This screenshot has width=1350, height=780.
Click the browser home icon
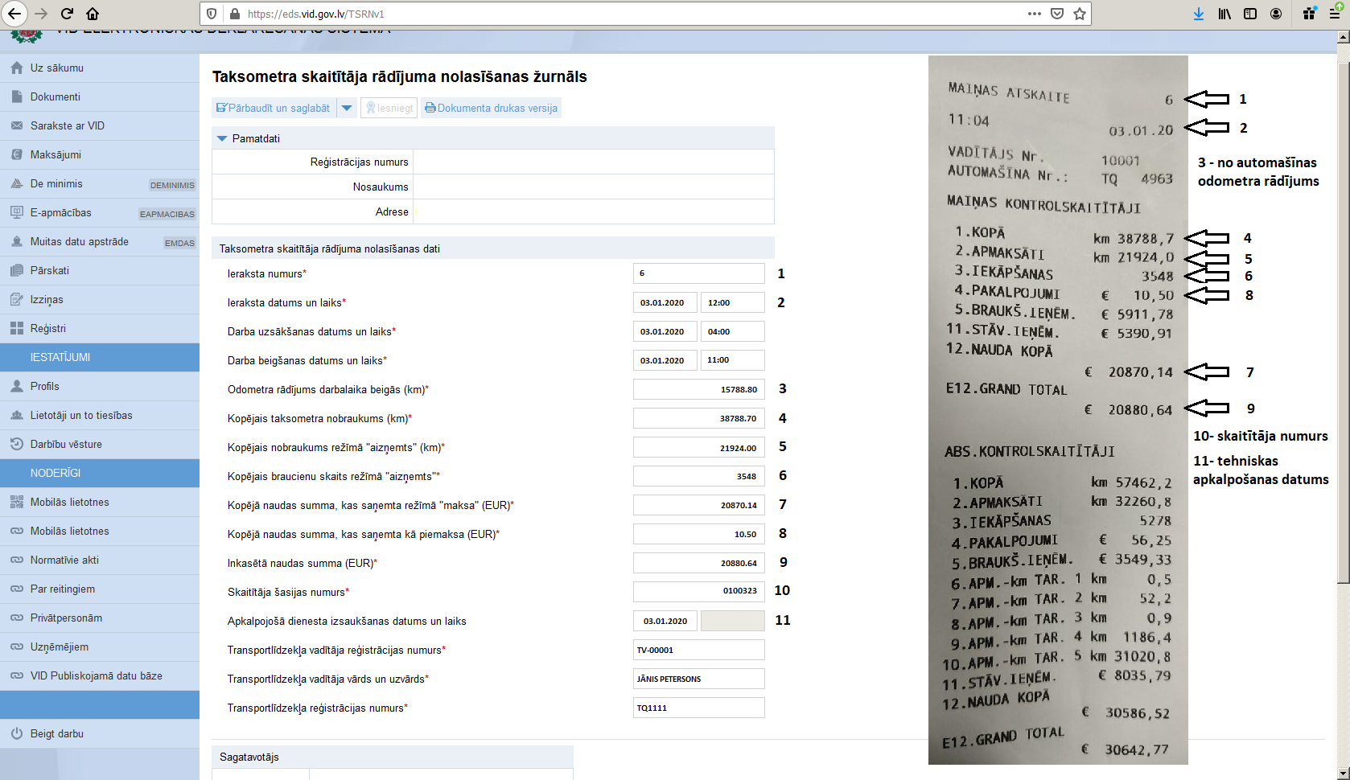click(x=93, y=14)
